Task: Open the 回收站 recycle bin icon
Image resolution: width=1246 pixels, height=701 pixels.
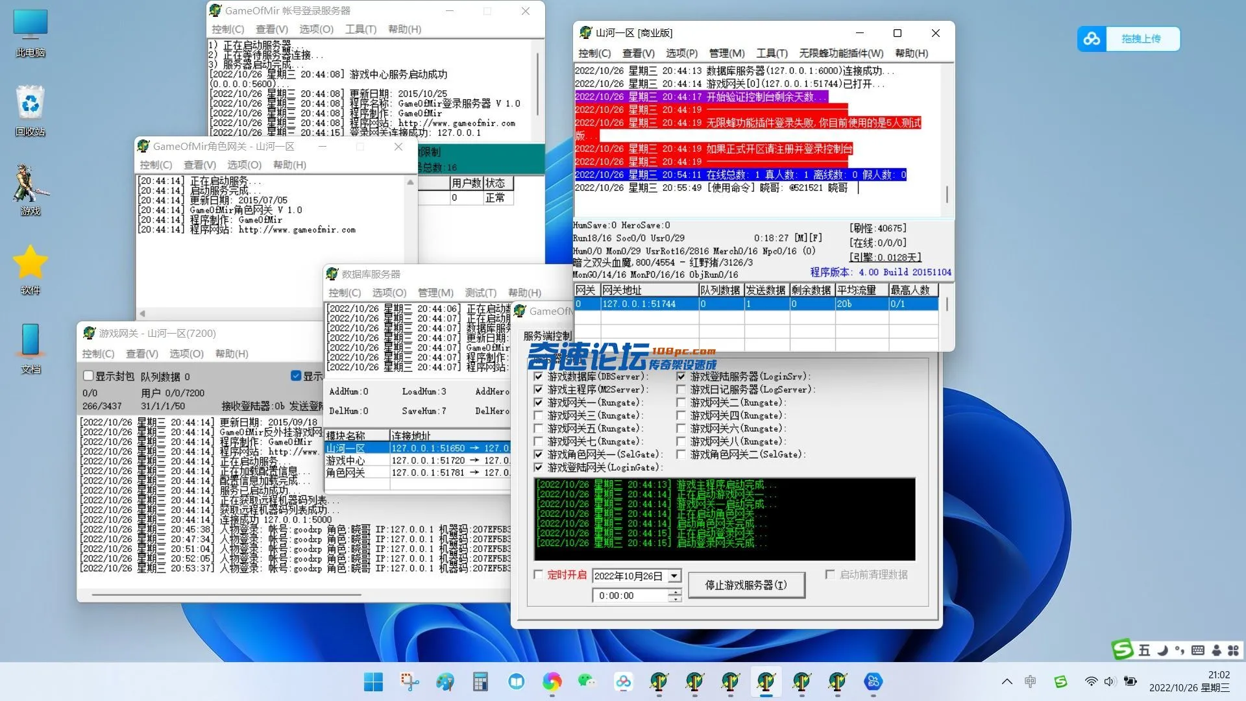Action: [31, 111]
